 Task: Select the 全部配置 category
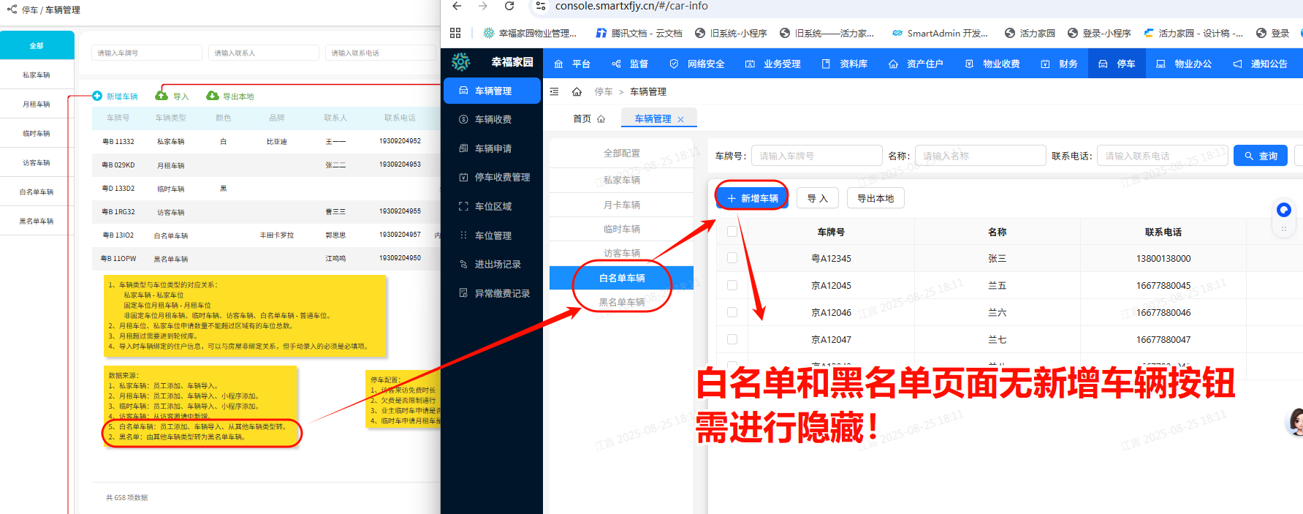621,153
